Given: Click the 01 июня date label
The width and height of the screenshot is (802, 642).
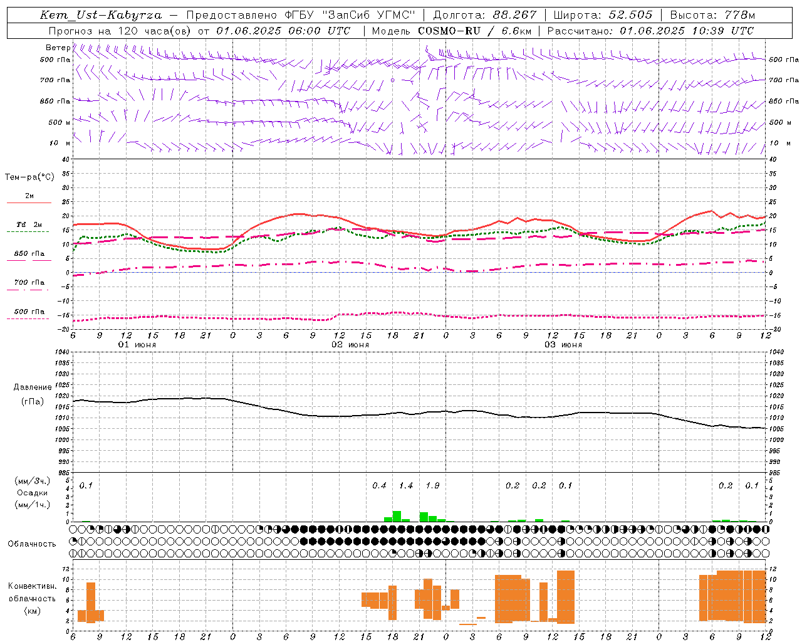Looking at the screenshot, I should (x=137, y=345).
